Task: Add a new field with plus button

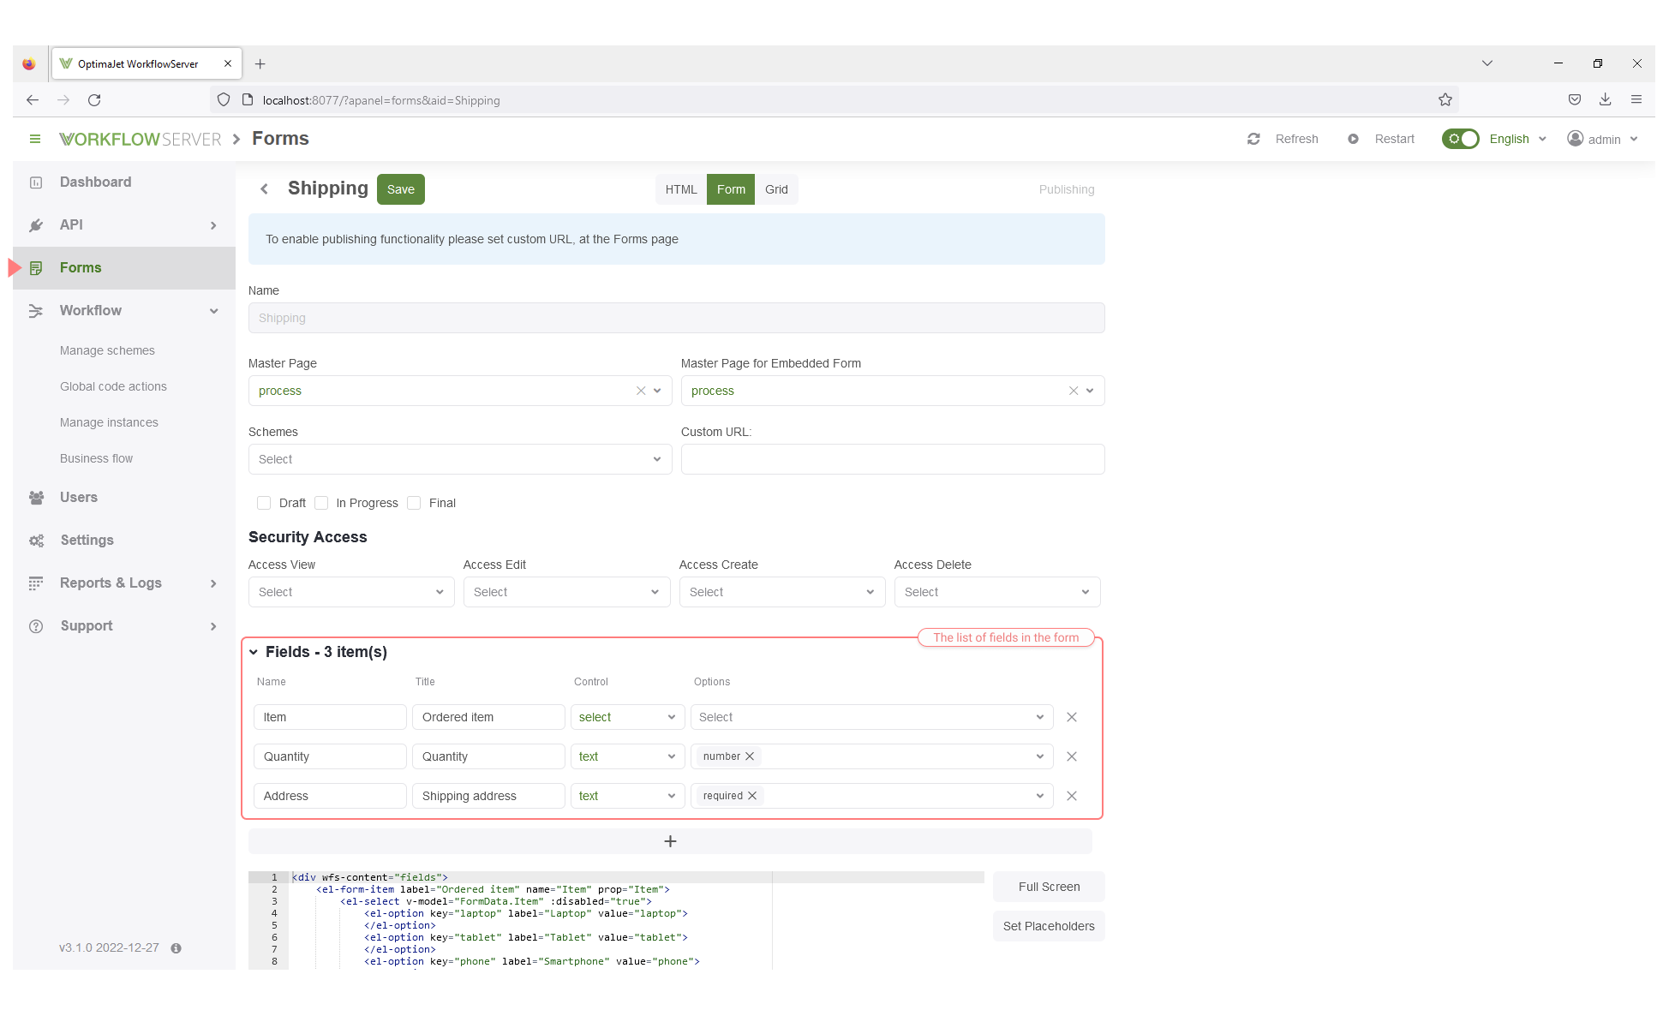Action: [670, 841]
